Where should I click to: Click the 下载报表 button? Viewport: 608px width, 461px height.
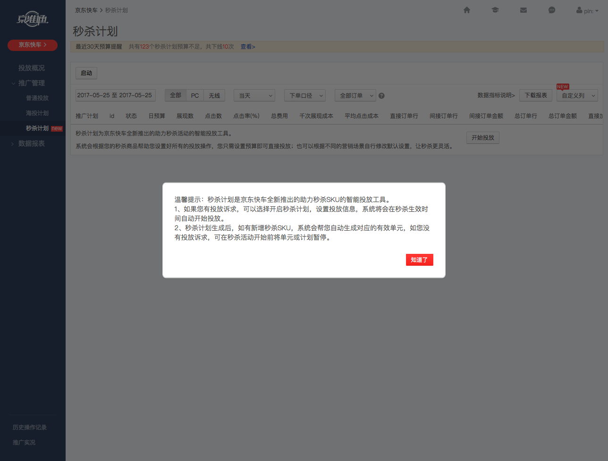[536, 95]
